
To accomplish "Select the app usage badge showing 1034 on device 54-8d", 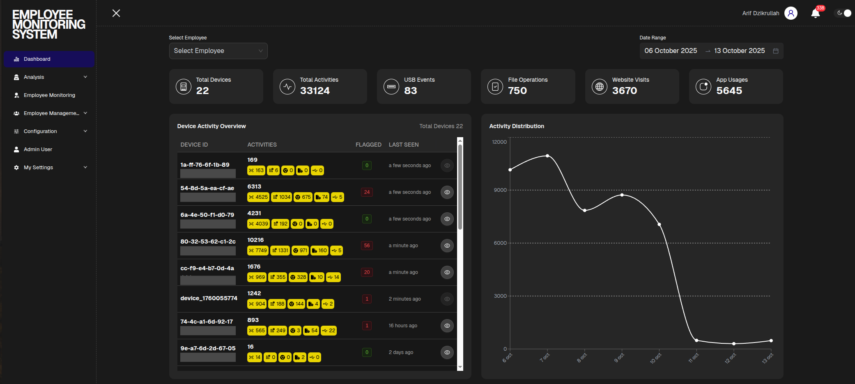I will (282, 197).
